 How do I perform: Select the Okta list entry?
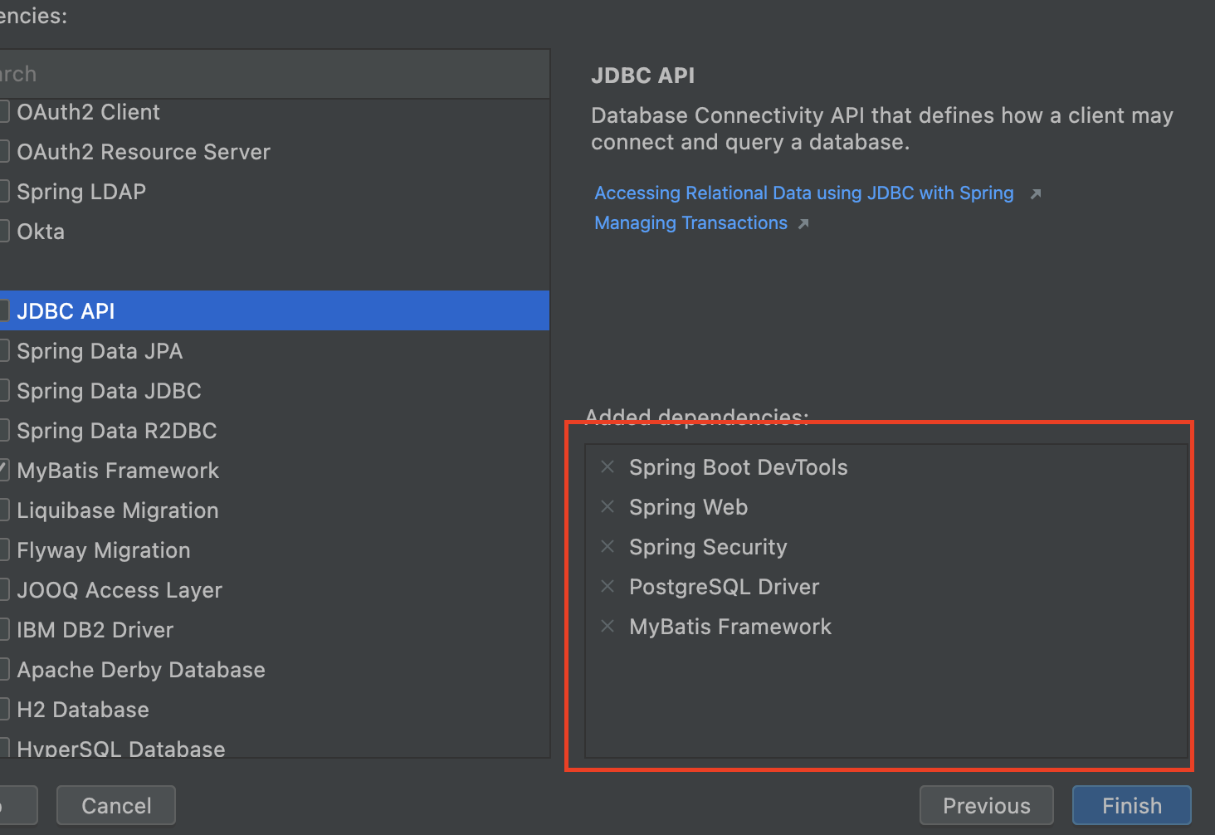click(274, 232)
